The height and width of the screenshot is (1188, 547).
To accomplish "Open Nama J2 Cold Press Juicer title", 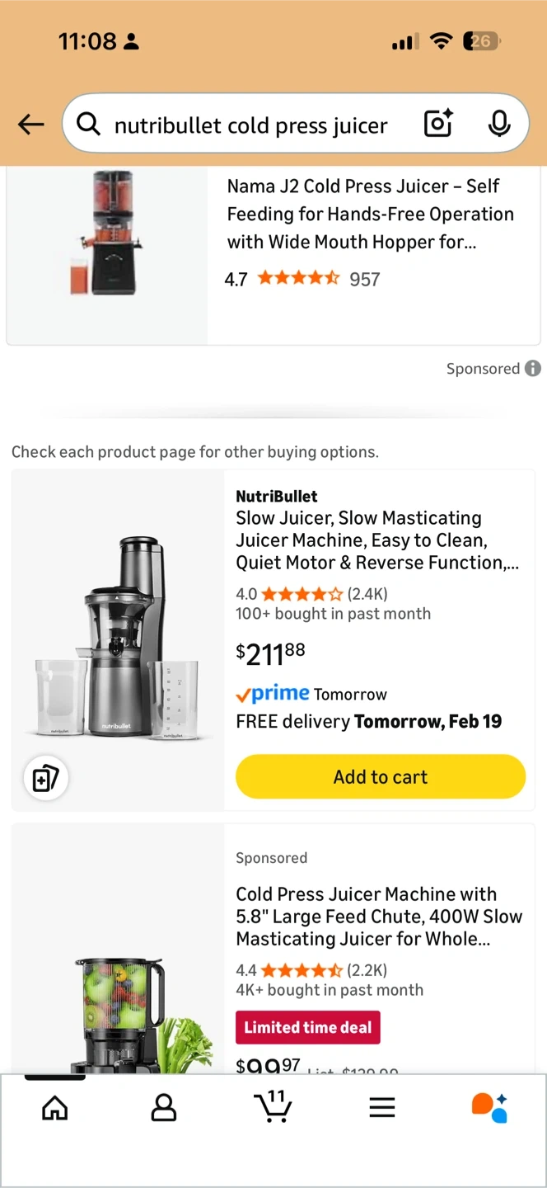I will [x=370, y=214].
